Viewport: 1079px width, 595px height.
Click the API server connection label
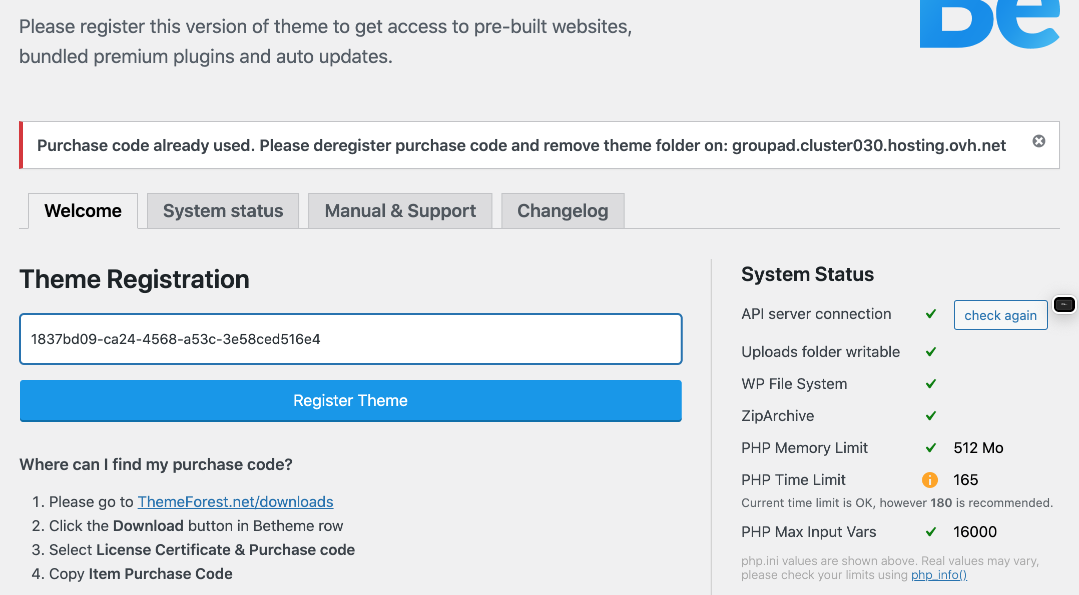coord(816,314)
